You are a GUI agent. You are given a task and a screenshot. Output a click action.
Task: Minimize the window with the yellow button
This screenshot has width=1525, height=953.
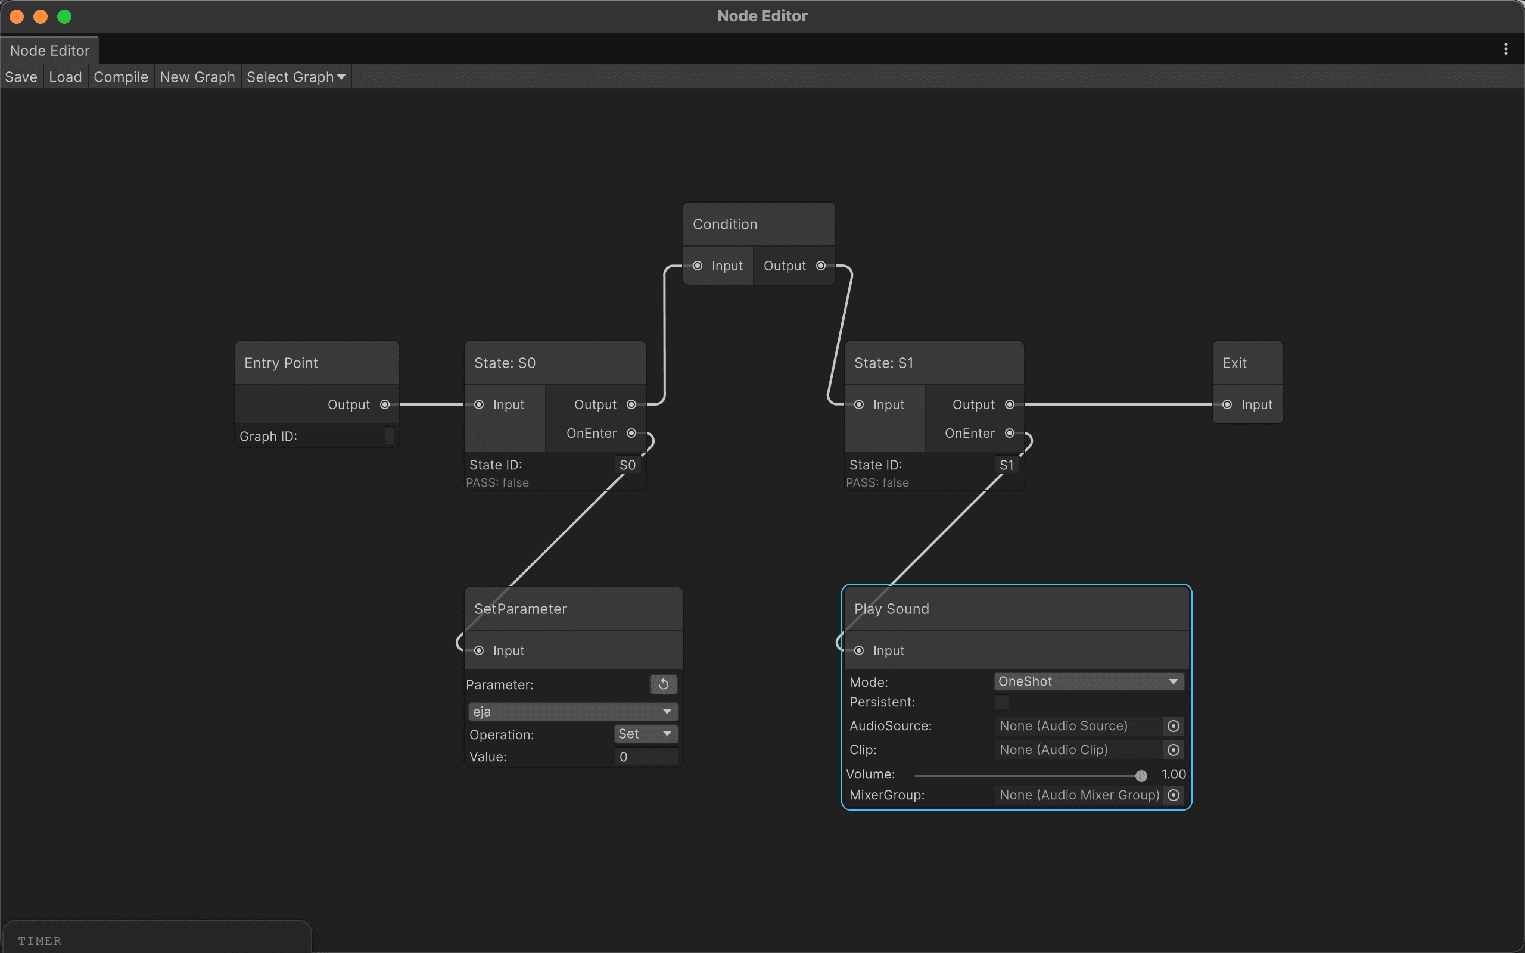(x=41, y=17)
